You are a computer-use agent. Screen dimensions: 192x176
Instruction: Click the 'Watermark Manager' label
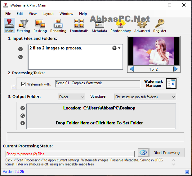[154, 83]
